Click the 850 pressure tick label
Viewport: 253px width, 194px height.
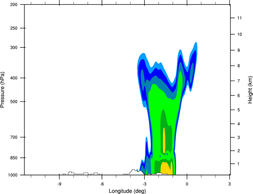click(14, 158)
